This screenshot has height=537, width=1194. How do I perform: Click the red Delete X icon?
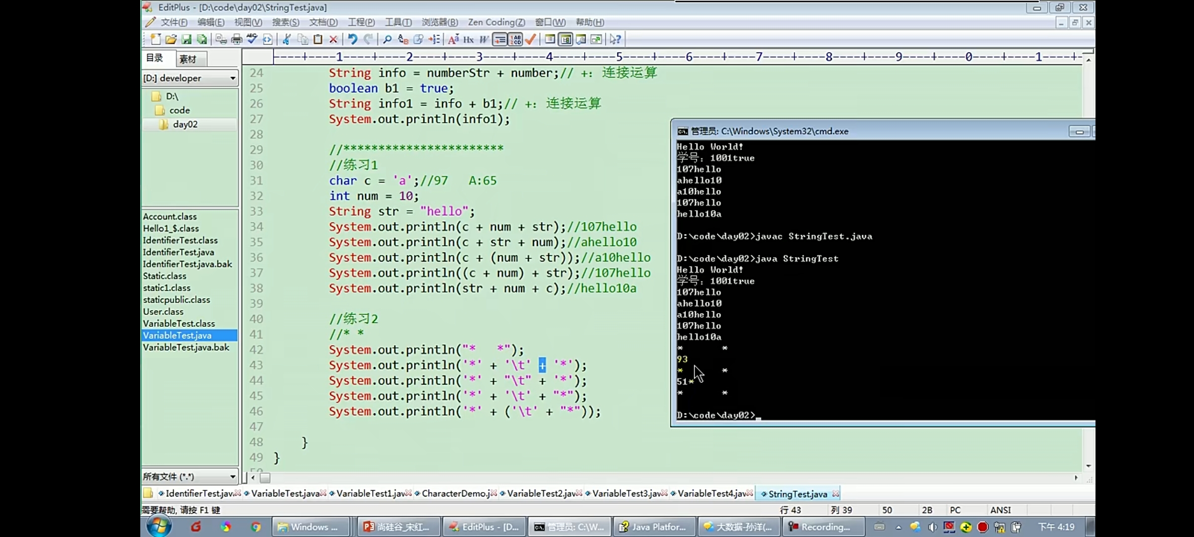tap(333, 39)
